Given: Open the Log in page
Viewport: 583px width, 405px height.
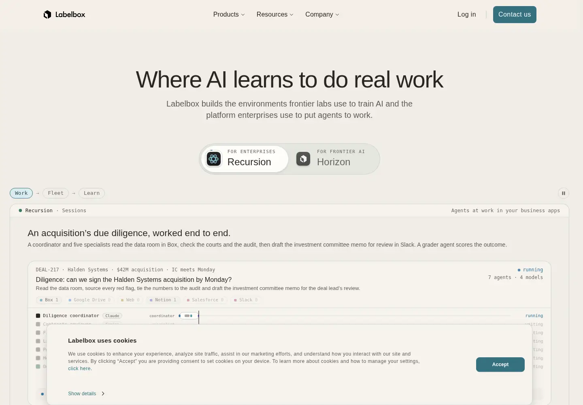Looking at the screenshot, I should coord(466,15).
